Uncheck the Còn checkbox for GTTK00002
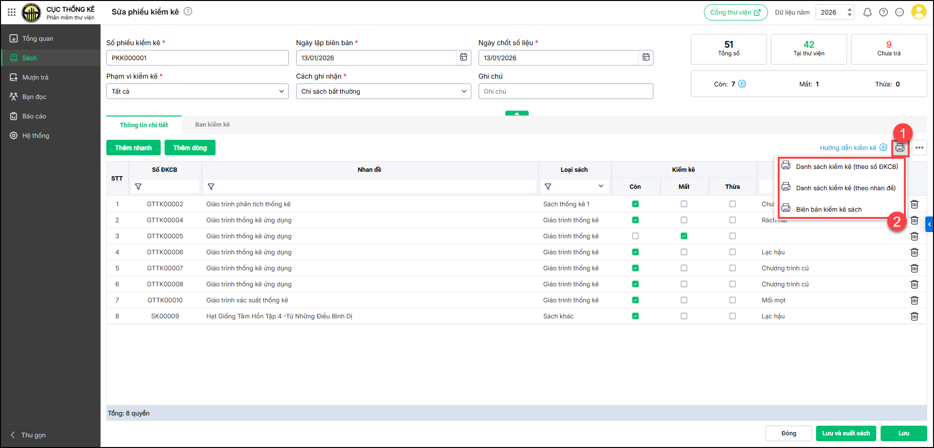The height and width of the screenshot is (448, 934). 635,204
